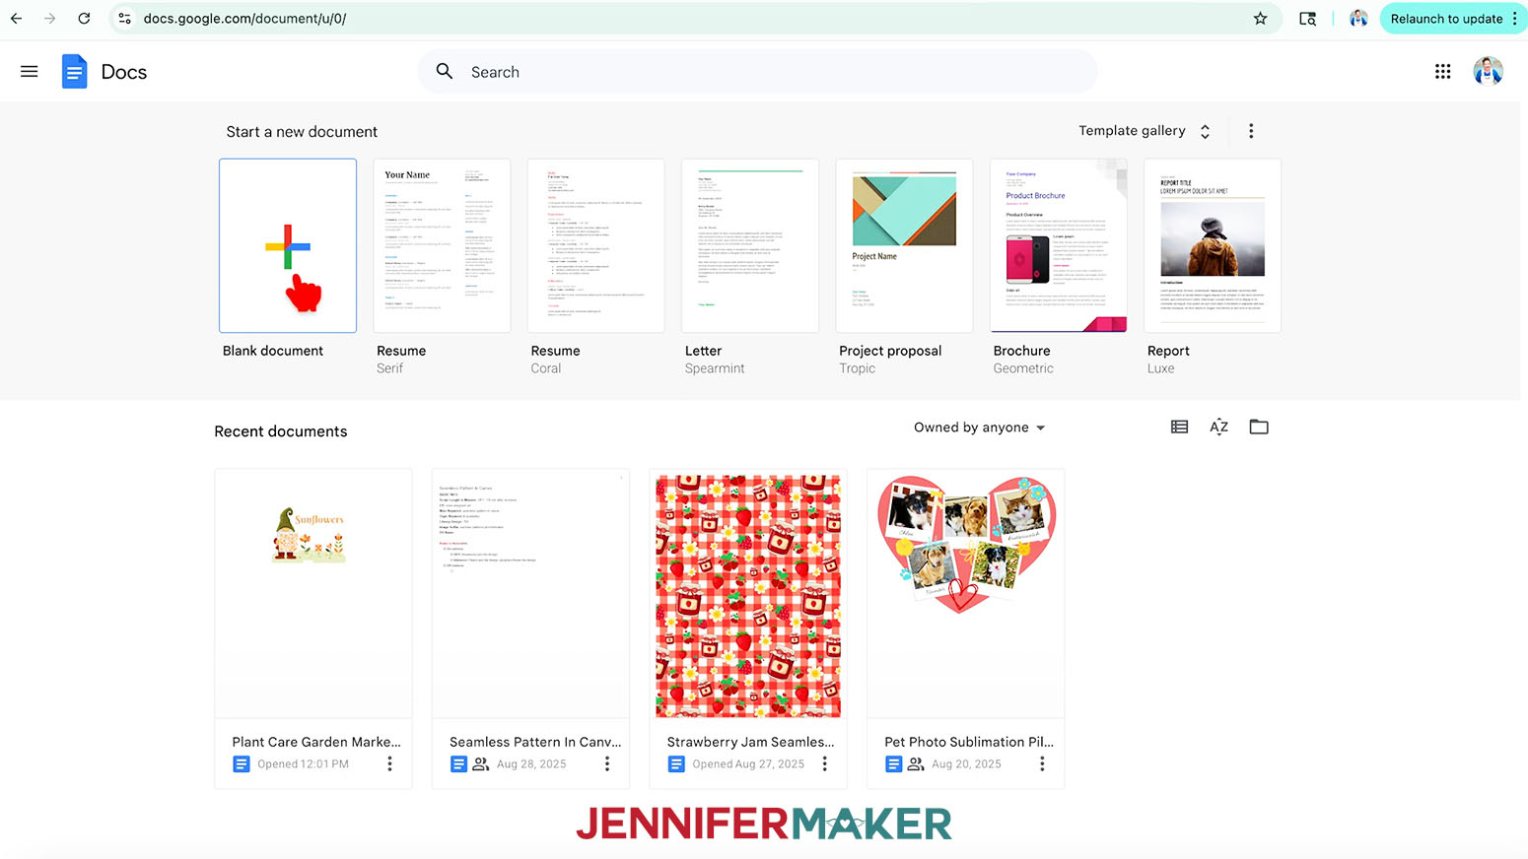Click 'Opened Aug 27, 2025' text
This screenshot has width=1528, height=859.
(x=748, y=764)
